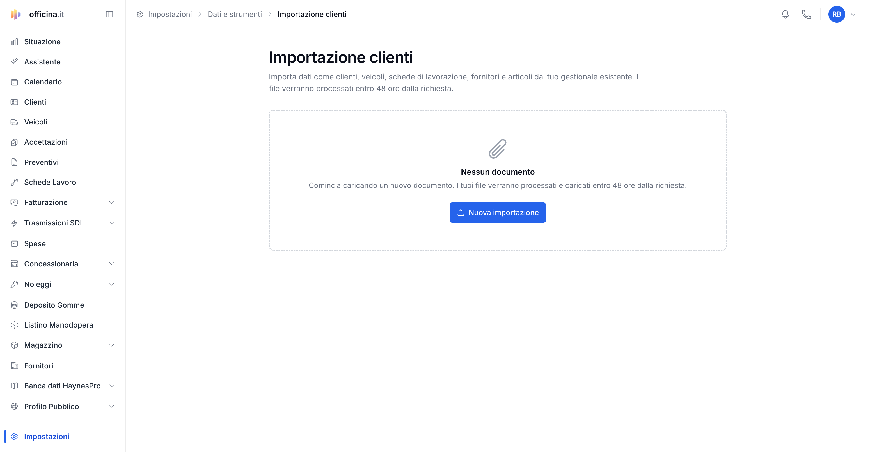Click the Clienti card icon
Screen dimensions: 870x452
coord(14,102)
